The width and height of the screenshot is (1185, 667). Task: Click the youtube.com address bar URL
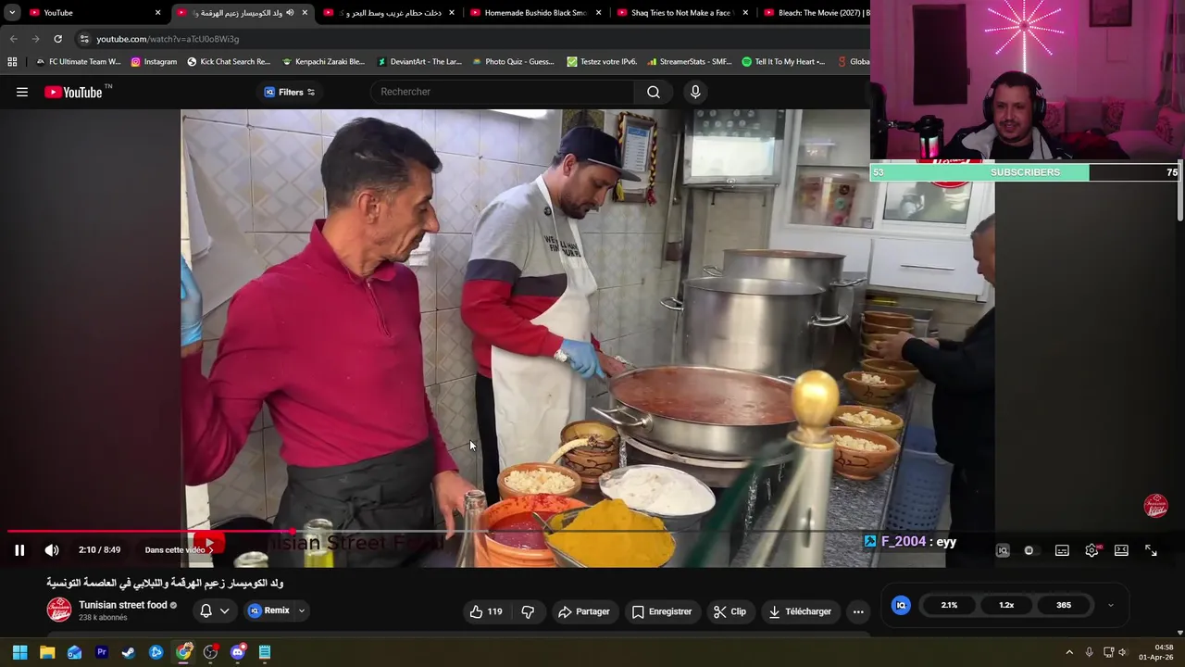pos(168,39)
